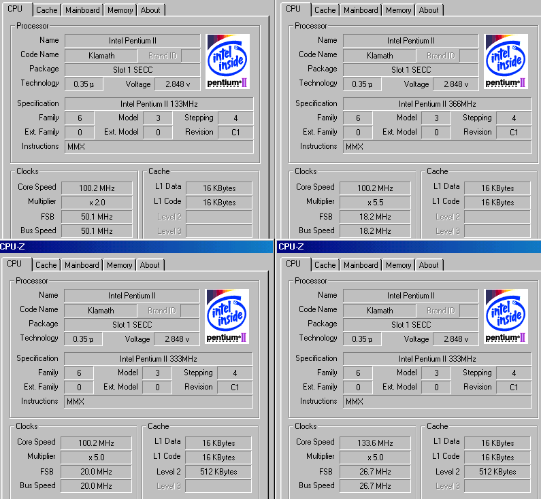Click the Bus Speed field showing '18.2 MHz'
This screenshot has height=499, width=541.
376,231
